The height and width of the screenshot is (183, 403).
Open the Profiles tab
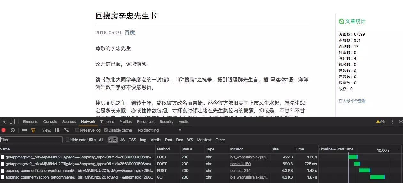[x=126, y=121]
